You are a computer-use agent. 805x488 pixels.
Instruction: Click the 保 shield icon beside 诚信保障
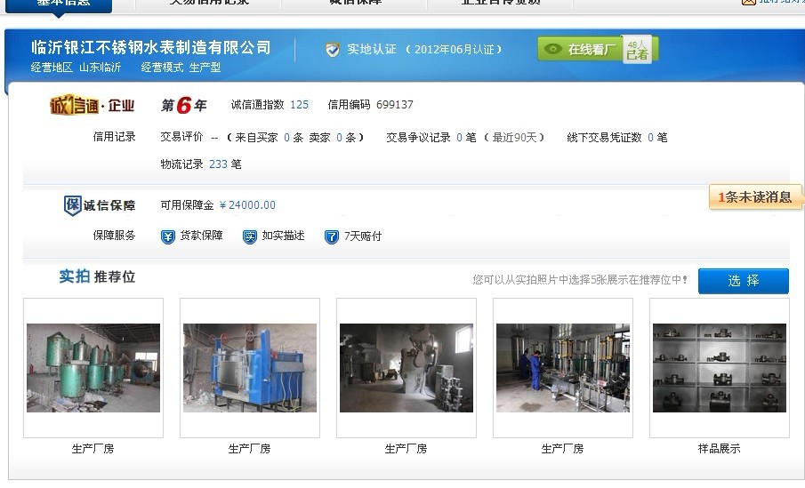pyautogui.click(x=72, y=205)
